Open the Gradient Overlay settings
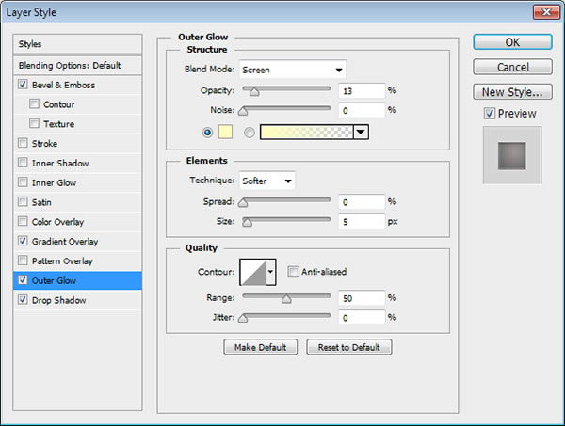This screenshot has height=426, width=565. [65, 242]
